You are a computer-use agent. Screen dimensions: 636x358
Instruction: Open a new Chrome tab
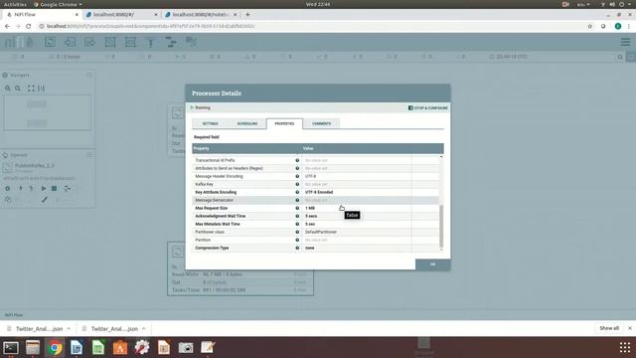point(247,14)
